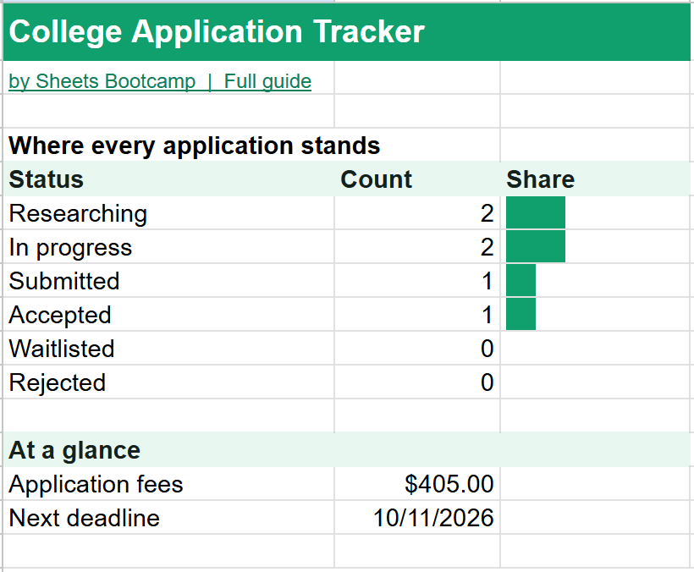
Task: Select the '$405.00' fees value
Action: (x=417, y=484)
